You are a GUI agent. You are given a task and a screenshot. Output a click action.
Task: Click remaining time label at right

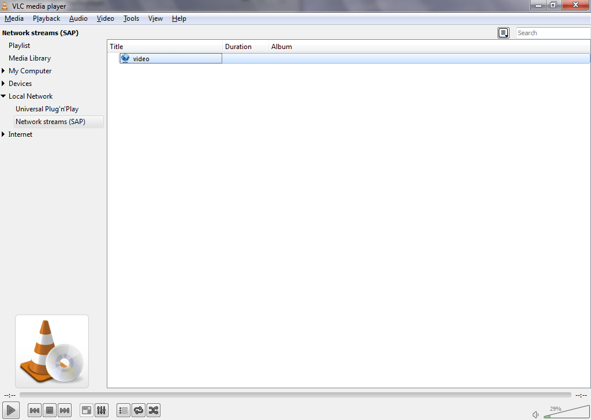(581, 395)
